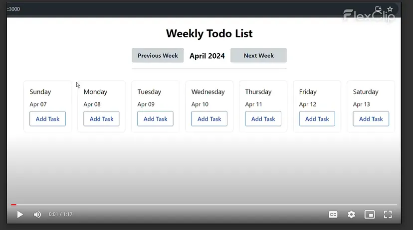Open video settings gear

pyautogui.click(x=351, y=215)
